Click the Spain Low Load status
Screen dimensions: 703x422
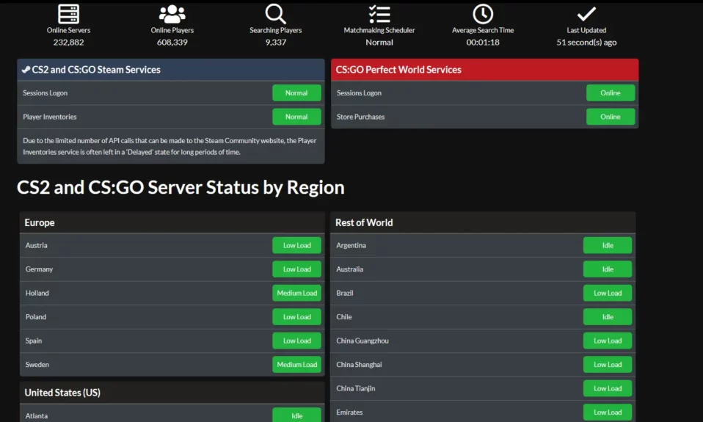(296, 341)
